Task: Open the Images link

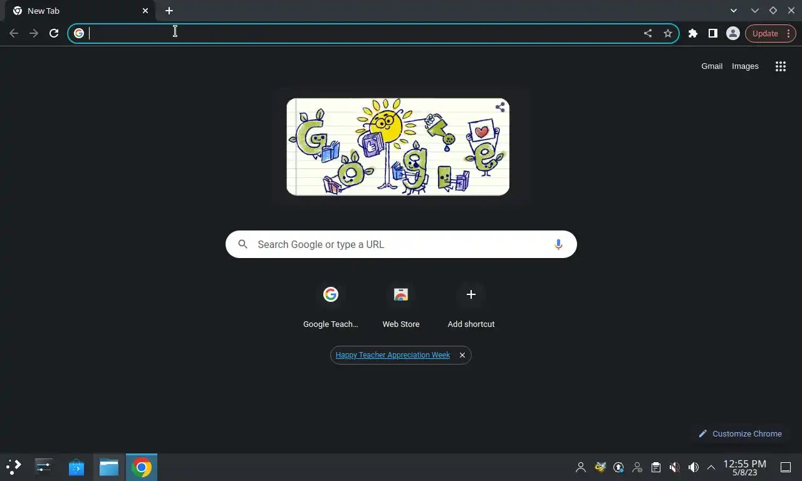Action: [745, 66]
